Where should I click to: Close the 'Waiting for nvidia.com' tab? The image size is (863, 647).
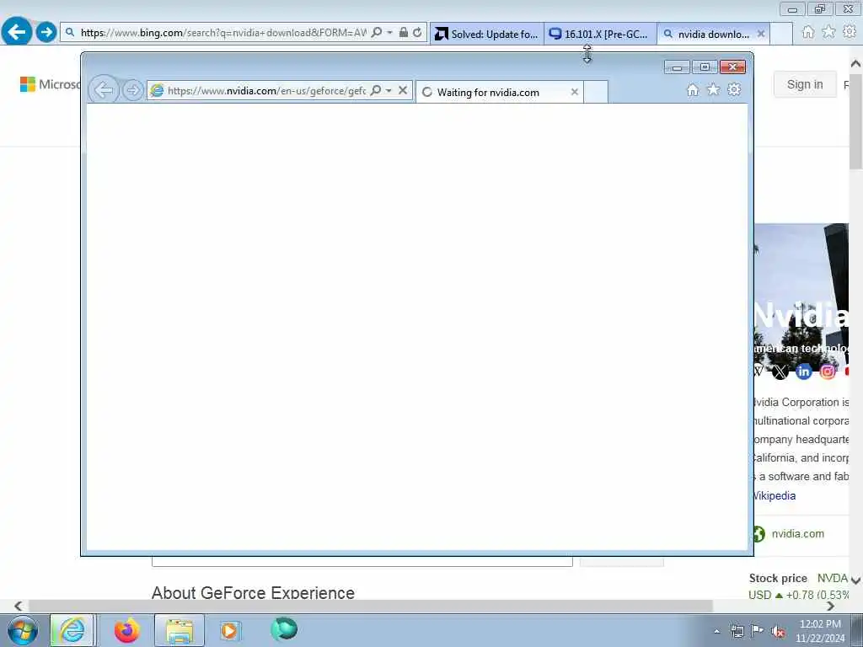575,93
